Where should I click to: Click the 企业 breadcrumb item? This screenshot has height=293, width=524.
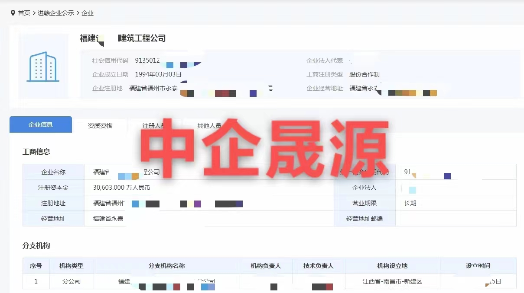tap(88, 13)
